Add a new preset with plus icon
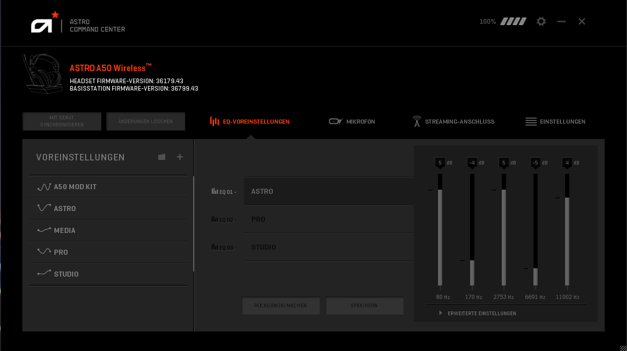Screen dimensions: 627x351 (180, 157)
